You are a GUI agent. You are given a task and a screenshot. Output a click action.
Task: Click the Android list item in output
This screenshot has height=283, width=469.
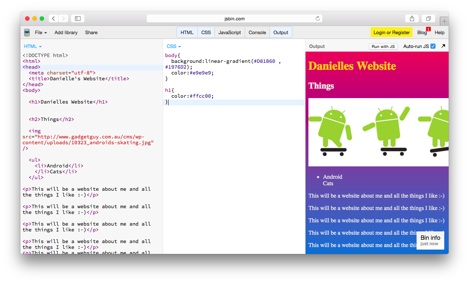[x=332, y=177]
